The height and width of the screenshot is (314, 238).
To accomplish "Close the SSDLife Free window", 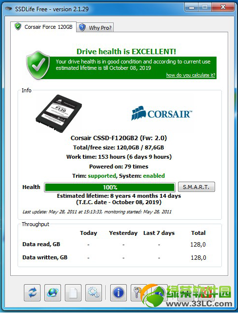I will point(223,7).
